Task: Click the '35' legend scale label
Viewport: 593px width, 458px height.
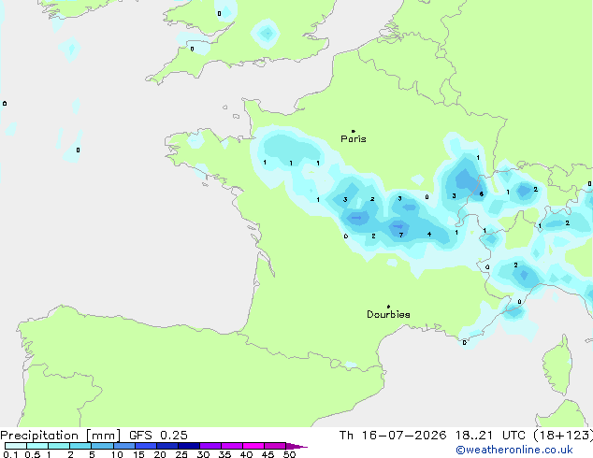Action: point(224,454)
